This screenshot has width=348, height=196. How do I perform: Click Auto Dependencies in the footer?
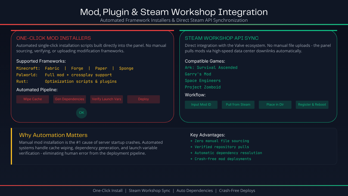tap(195, 191)
